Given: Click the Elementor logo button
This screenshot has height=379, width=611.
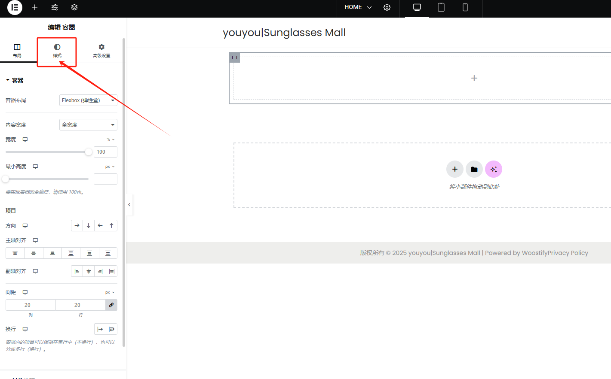Looking at the screenshot, I should click(x=15, y=7).
